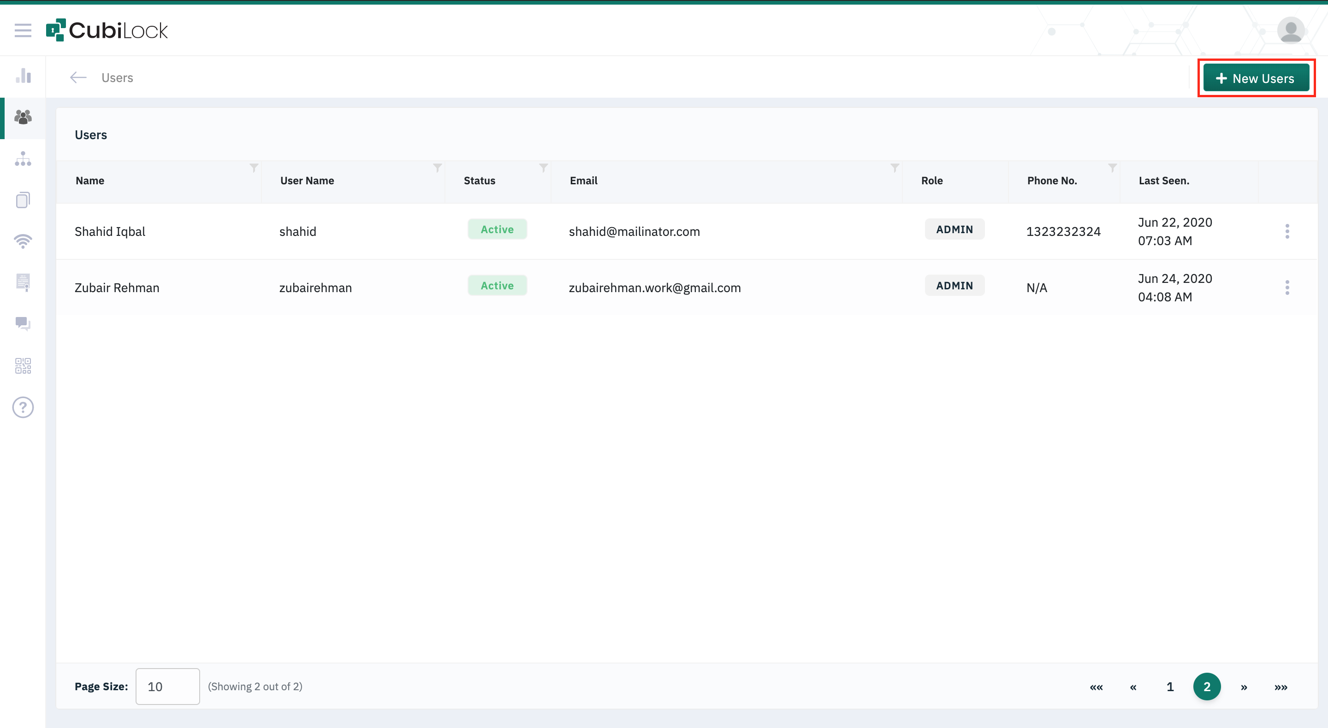Image resolution: width=1328 pixels, height=728 pixels.
Task: Open the Name column filter
Action: pos(254,168)
